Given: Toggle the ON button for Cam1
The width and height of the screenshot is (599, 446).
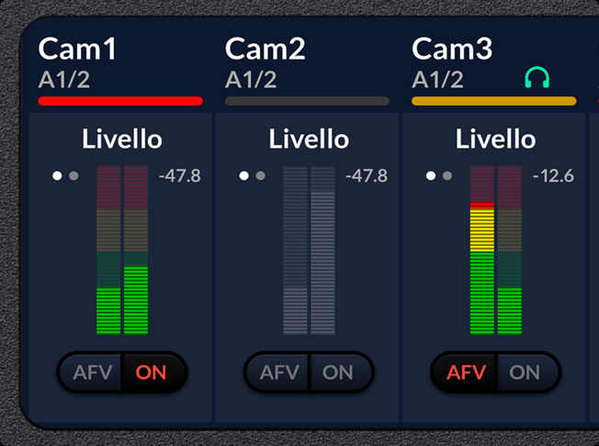Looking at the screenshot, I should click(x=153, y=373).
